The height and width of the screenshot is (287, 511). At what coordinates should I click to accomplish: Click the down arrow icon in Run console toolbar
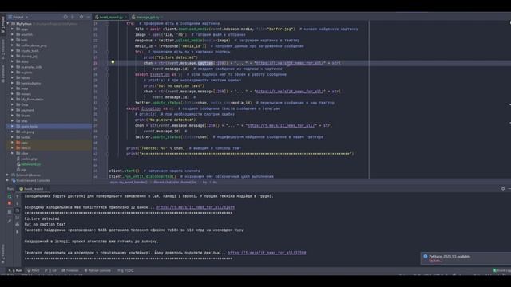pos(18,203)
